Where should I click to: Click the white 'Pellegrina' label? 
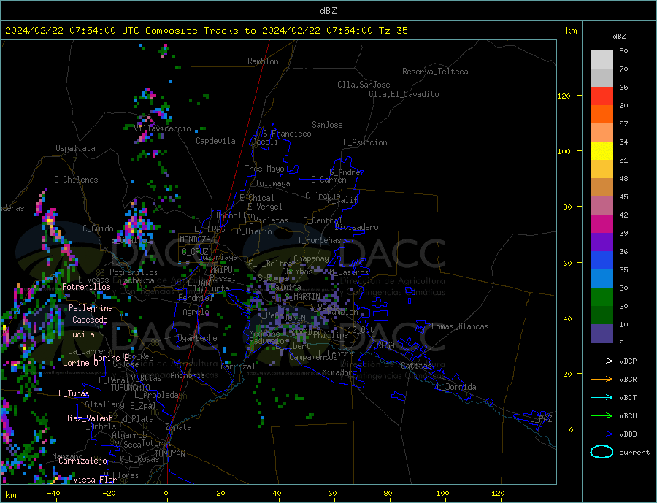[91, 309]
